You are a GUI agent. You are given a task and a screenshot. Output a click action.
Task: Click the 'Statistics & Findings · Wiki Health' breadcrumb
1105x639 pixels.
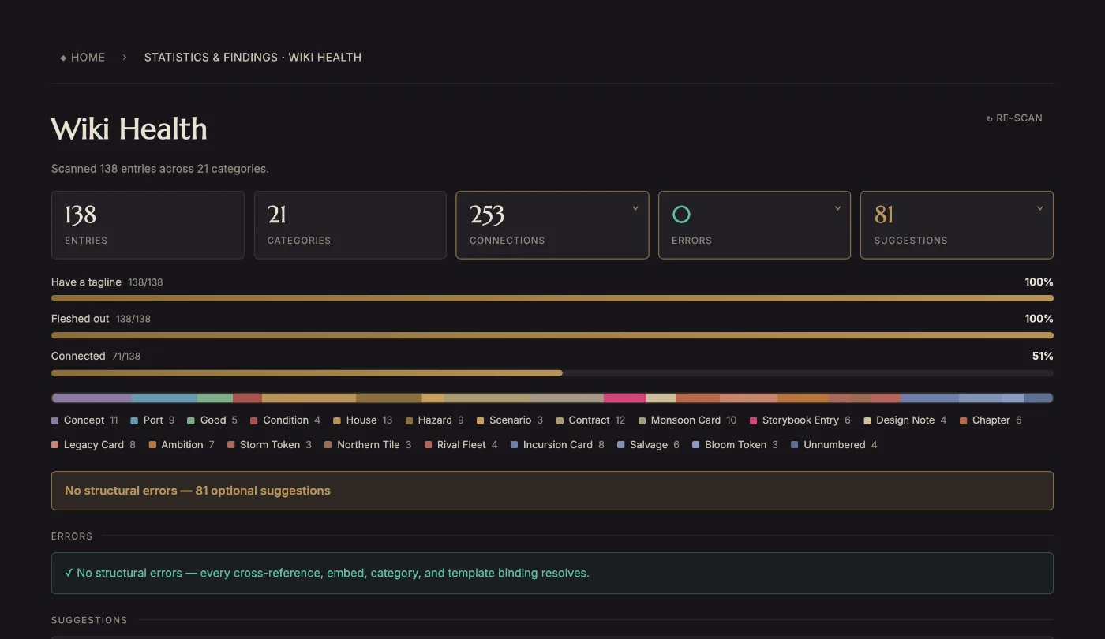point(253,57)
